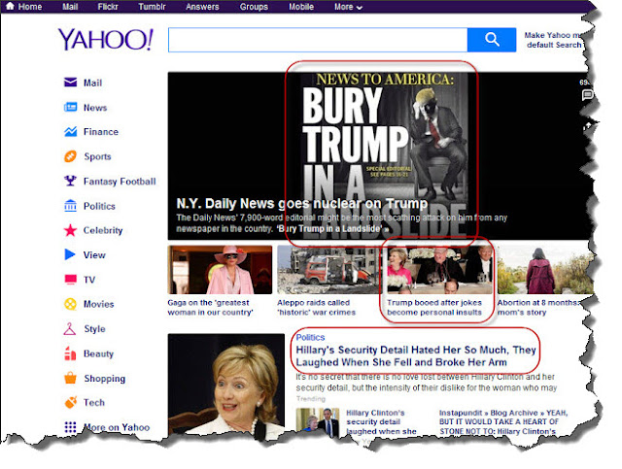
Task: Click the Beauty lipstick icon
Action: tap(70, 353)
